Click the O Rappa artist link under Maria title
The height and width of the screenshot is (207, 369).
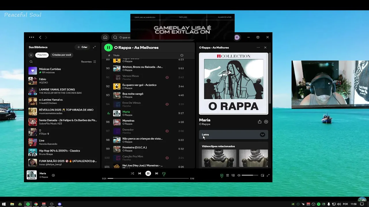(x=204, y=124)
